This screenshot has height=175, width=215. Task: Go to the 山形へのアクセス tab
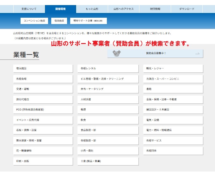click(x=123, y=9)
